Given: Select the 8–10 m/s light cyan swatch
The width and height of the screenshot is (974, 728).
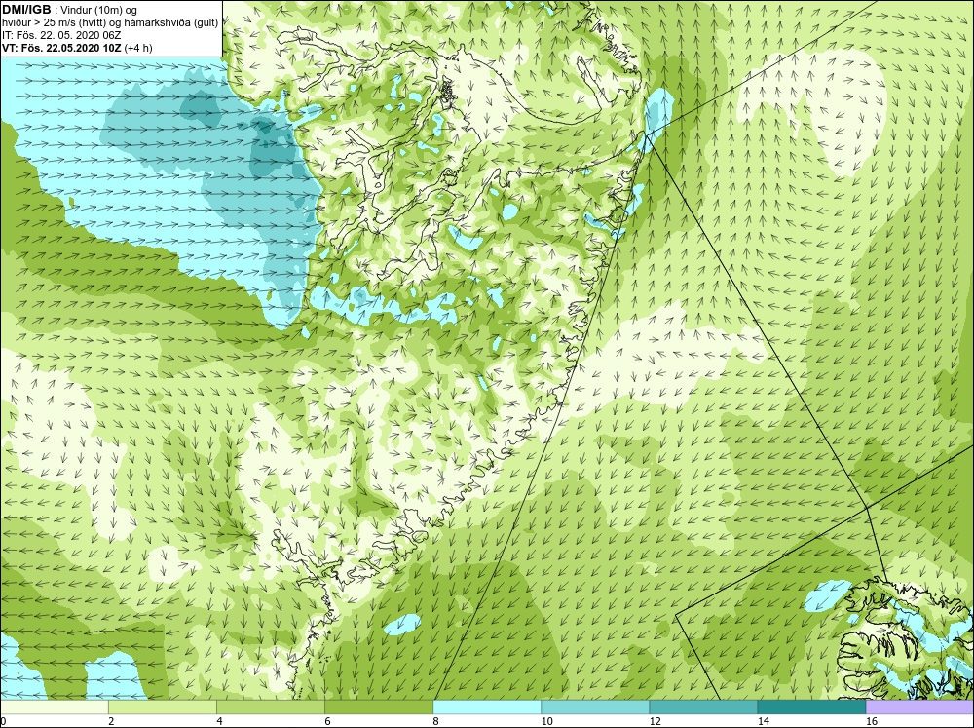Looking at the screenshot, I should point(486,707).
